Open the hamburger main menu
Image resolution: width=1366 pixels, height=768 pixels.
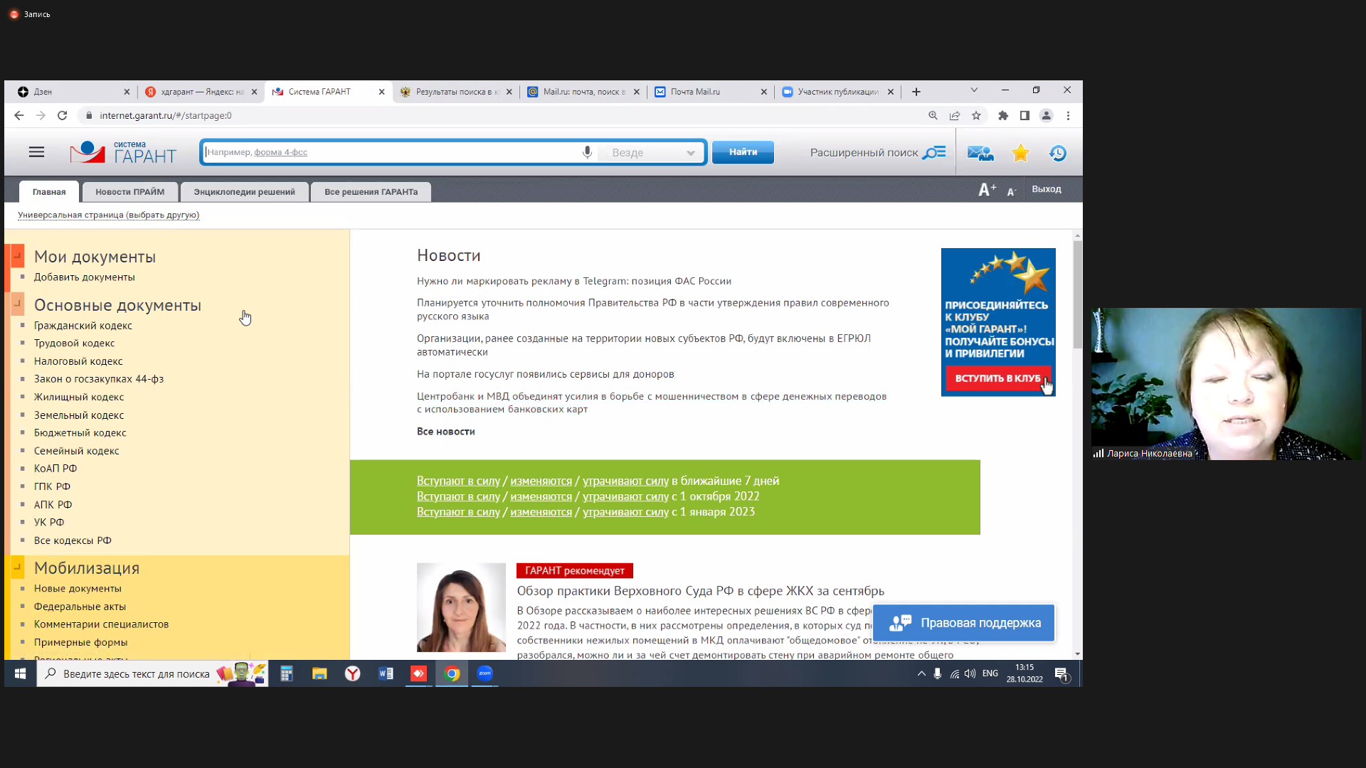(x=36, y=152)
